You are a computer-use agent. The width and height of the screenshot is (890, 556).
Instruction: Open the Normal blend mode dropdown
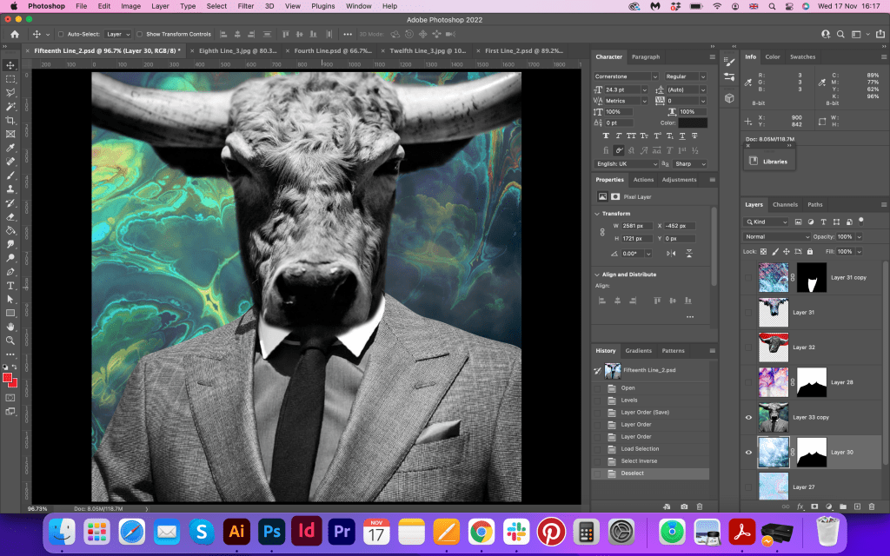pos(777,236)
